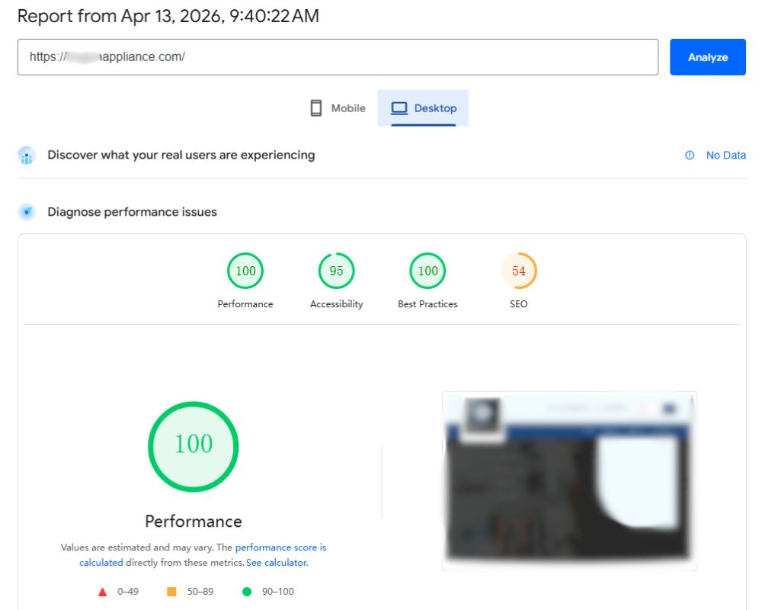Select the Desktop tab

tap(423, 108)
